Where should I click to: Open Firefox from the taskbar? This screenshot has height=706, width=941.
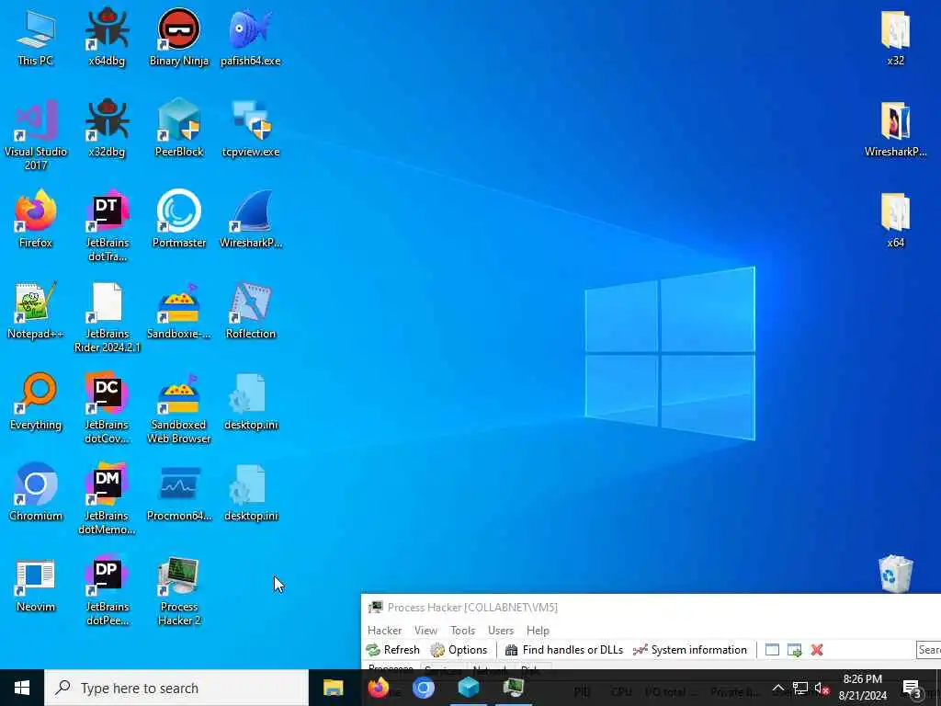(x=378, y=688)
